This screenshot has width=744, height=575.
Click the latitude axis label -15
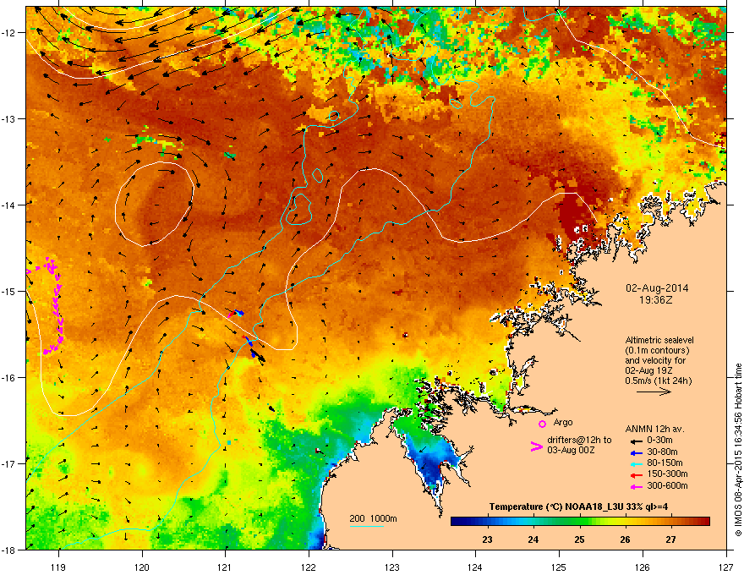click(x=9, y=291)
